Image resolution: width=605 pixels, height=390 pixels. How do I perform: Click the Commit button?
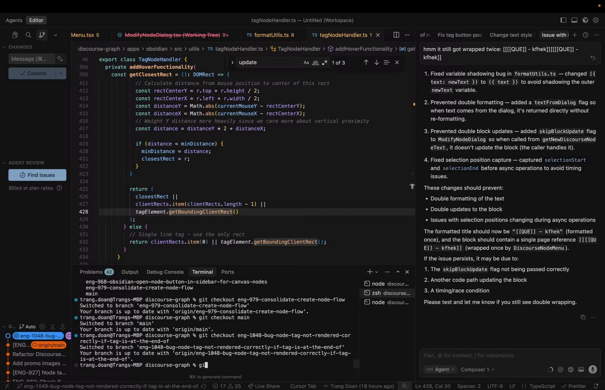tap(32, 73)
